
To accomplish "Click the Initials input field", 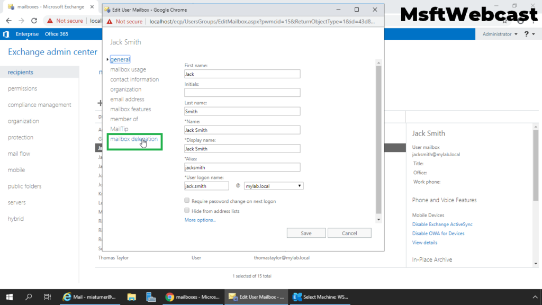I will tap(242, 93).
